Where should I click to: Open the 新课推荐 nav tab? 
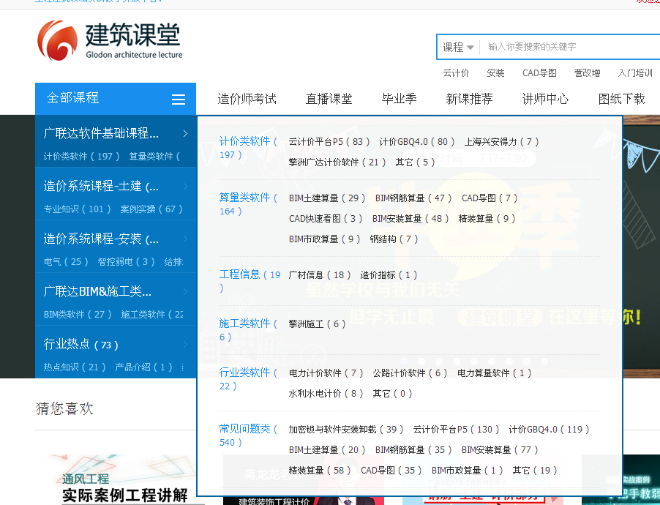pyautogui.click(x=469, y=99)
